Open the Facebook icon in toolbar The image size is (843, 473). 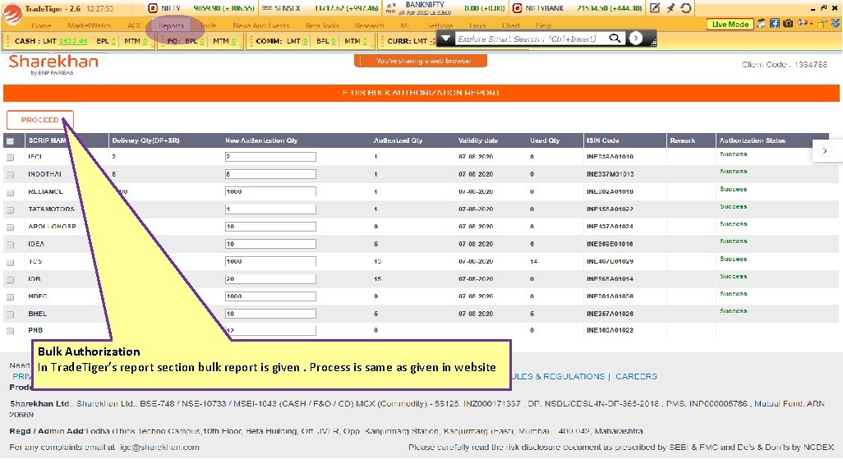pyautogui.click(x=775, y=24)
